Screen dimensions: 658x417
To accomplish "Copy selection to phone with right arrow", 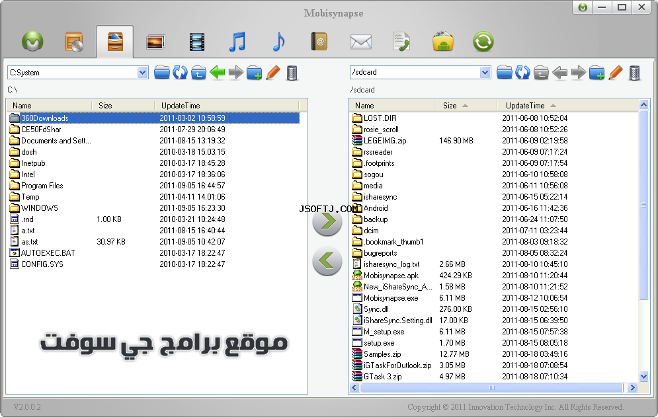I will [327, 221].
